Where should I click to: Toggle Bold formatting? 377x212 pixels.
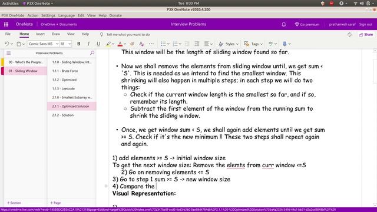point(78,44)
